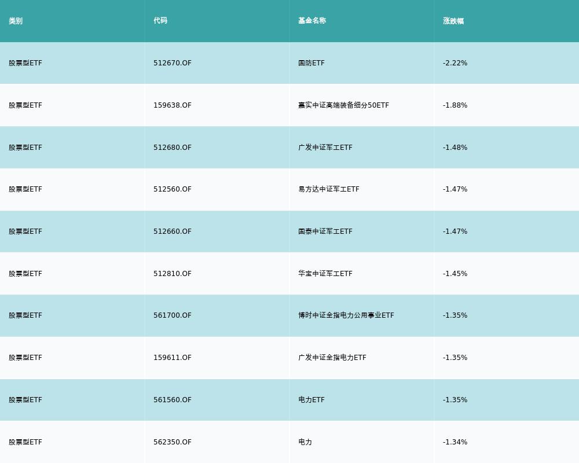Click -1.47% in the 512560.OF row

tap(455, 189)
